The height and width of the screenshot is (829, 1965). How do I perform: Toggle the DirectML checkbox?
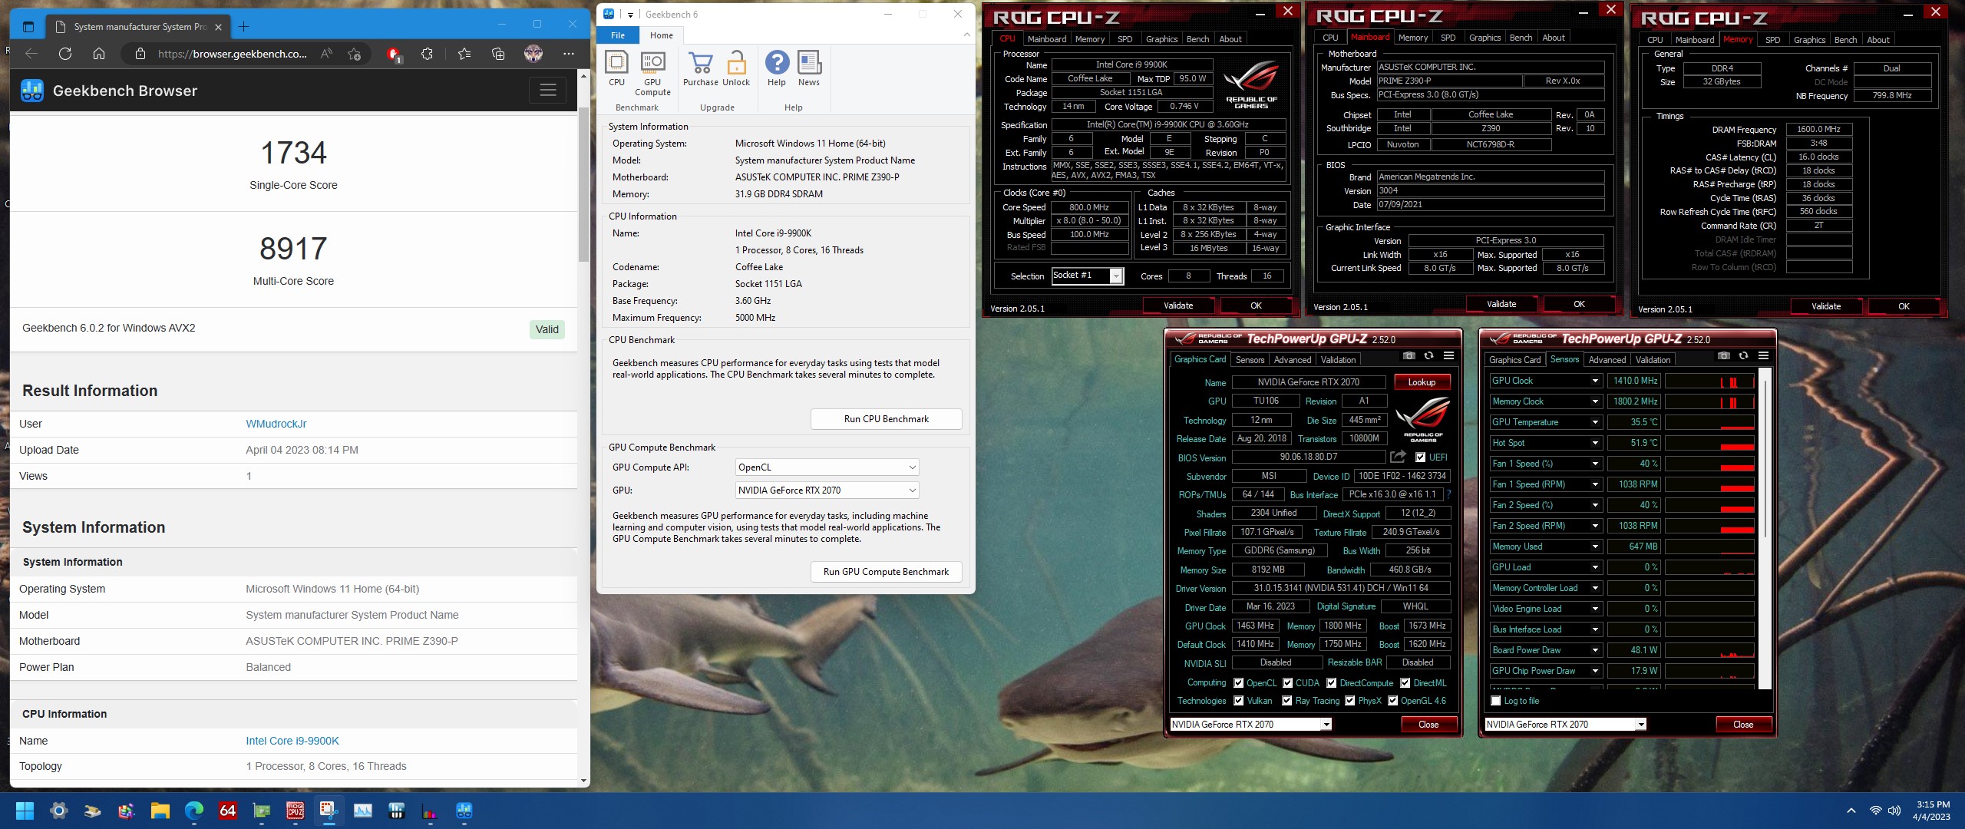pos(1405,683)
